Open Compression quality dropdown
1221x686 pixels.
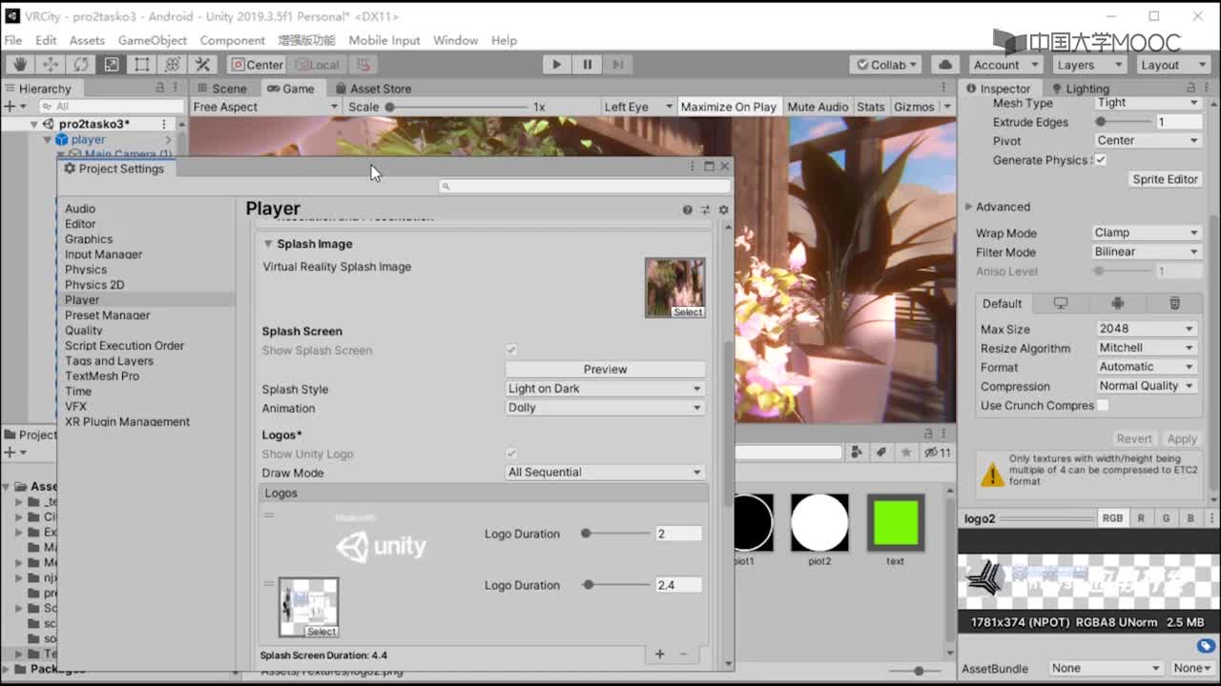coord(1146,386)
